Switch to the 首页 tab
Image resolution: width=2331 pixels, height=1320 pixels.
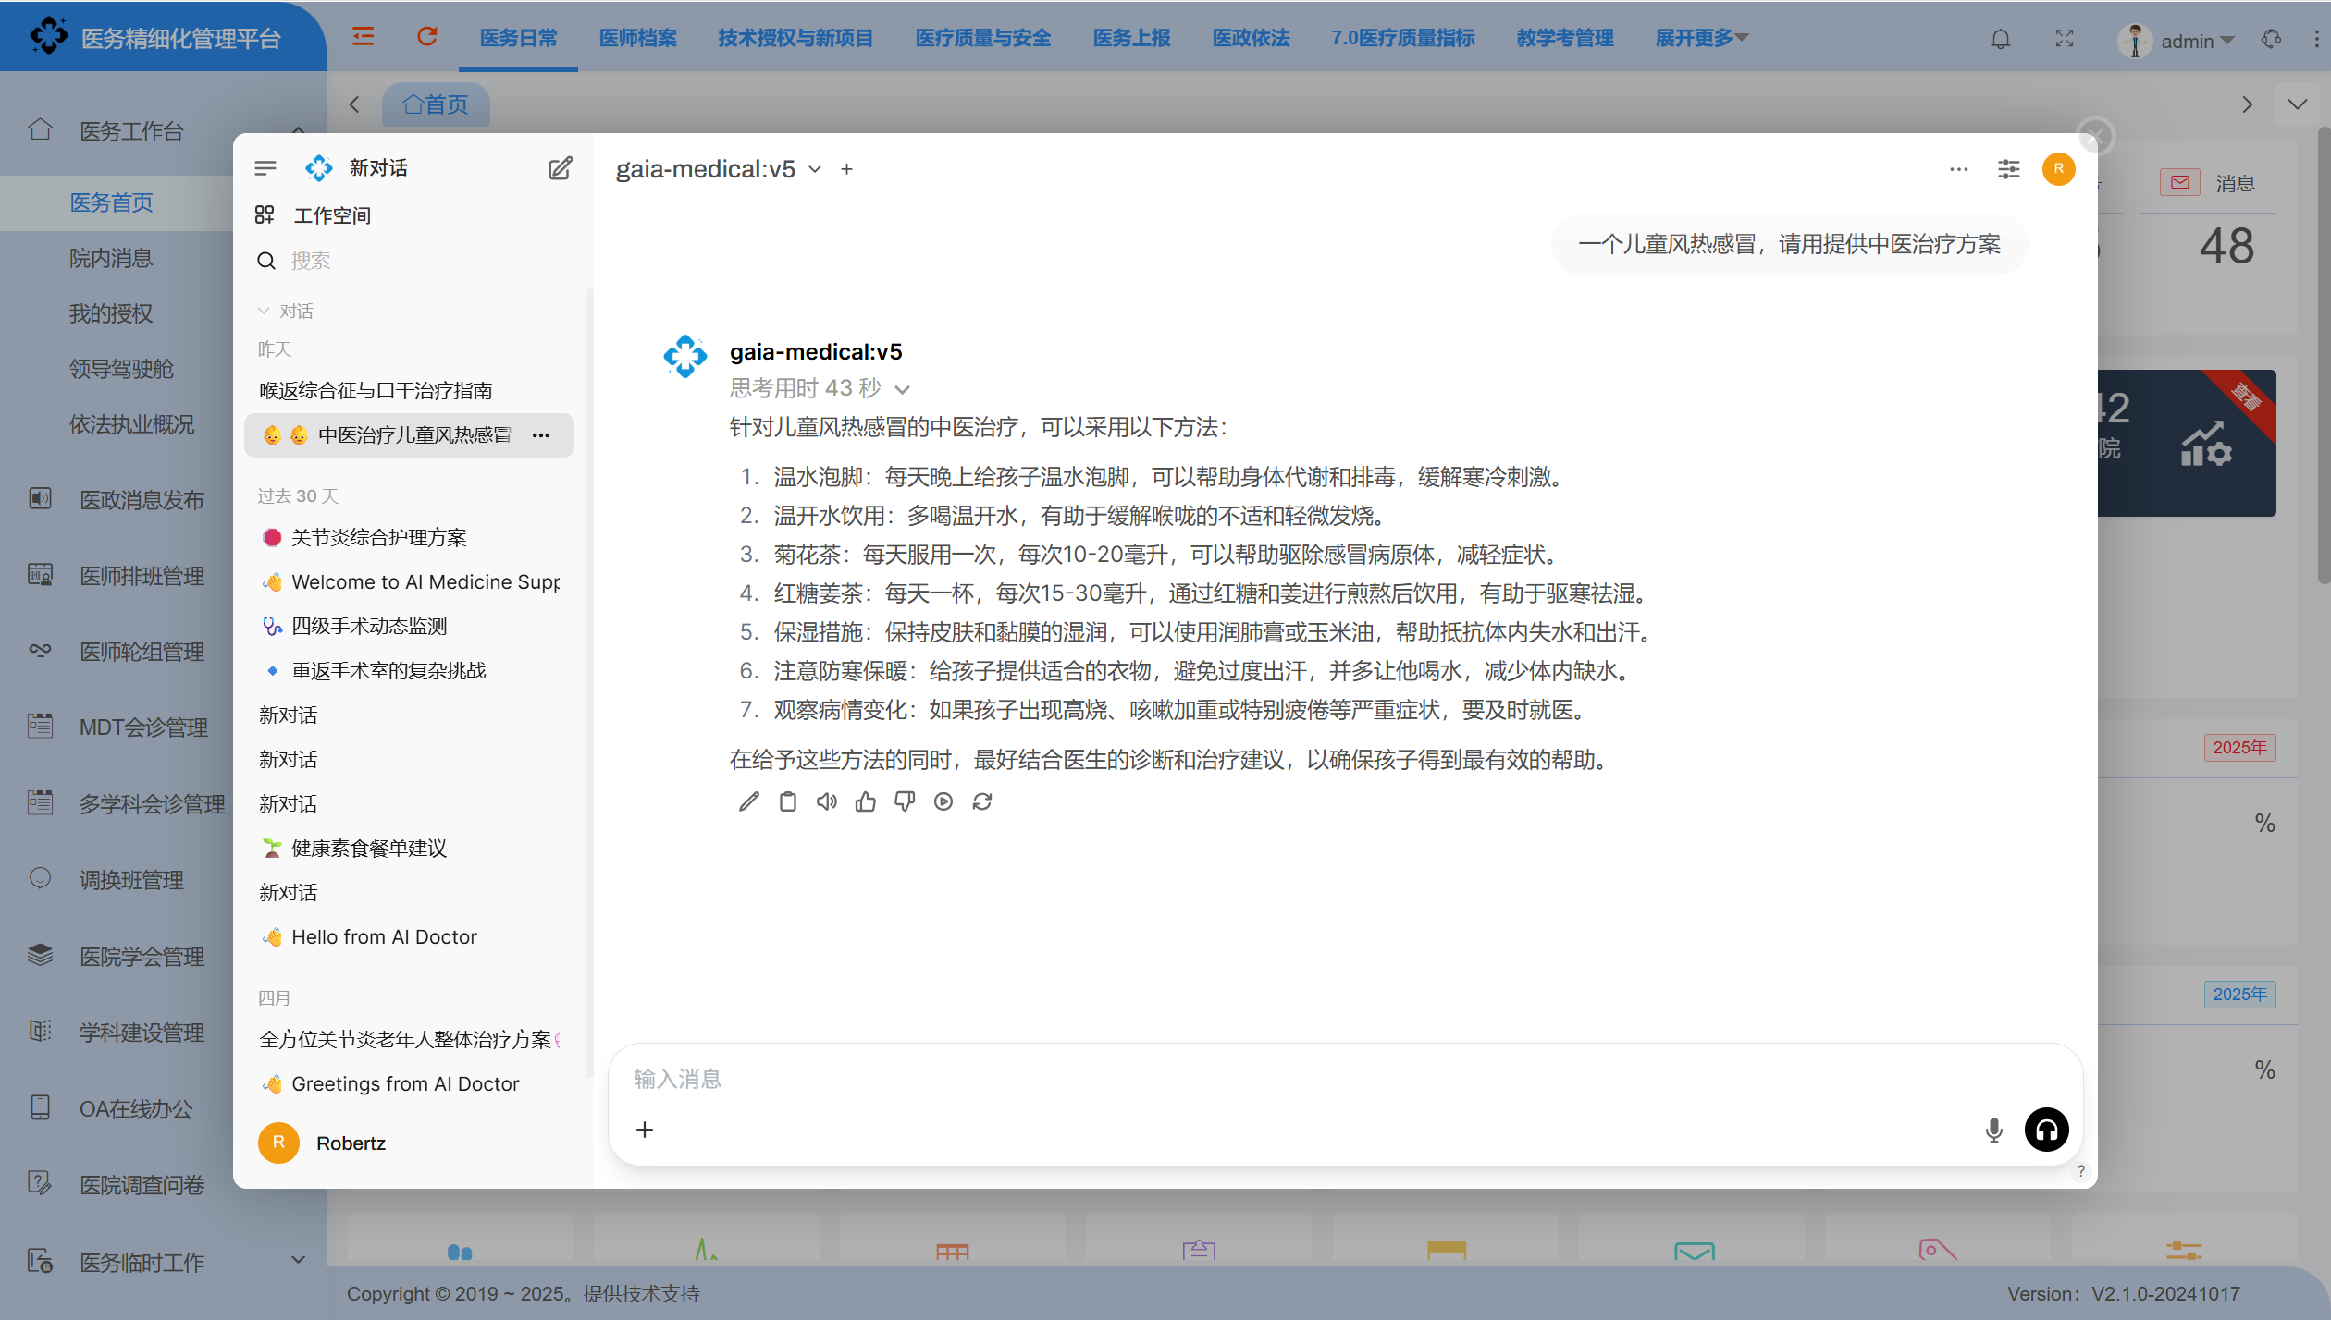[436, 104]
